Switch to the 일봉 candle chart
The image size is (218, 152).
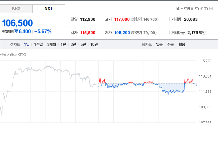[x=159, y=44]
